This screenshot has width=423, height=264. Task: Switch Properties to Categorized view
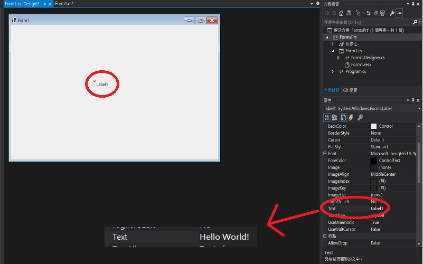[x=327, y=117]
